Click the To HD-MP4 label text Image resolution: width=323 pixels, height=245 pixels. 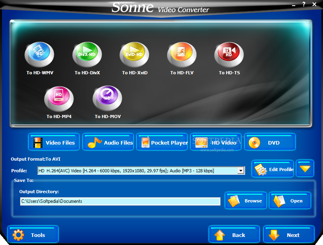point(59,116)
